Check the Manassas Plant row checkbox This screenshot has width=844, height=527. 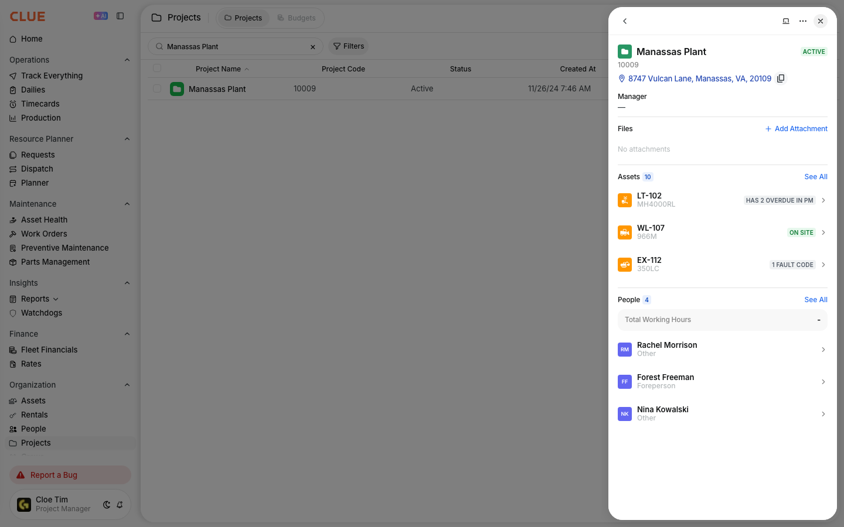coord(157,88)
